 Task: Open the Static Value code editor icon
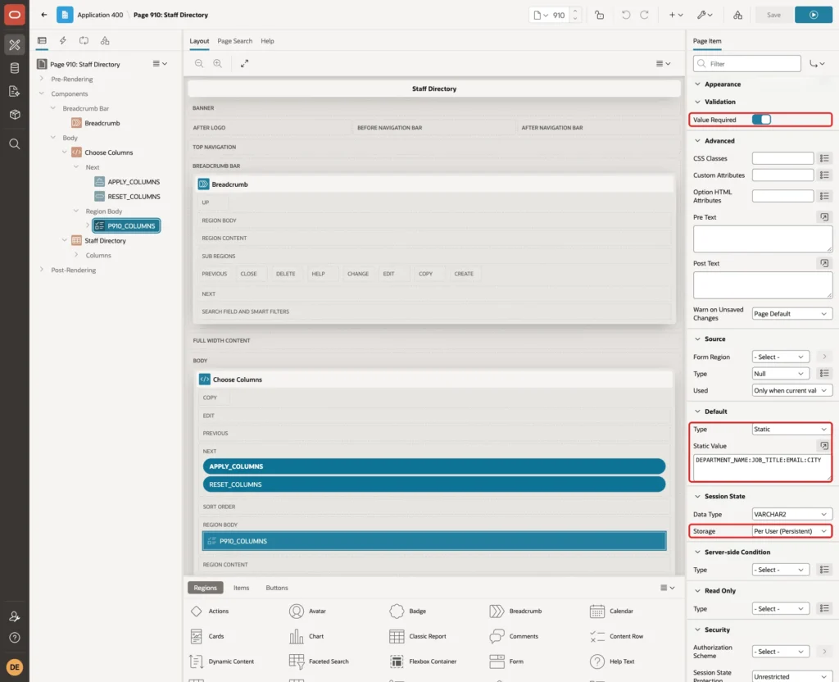coord(824,446)
